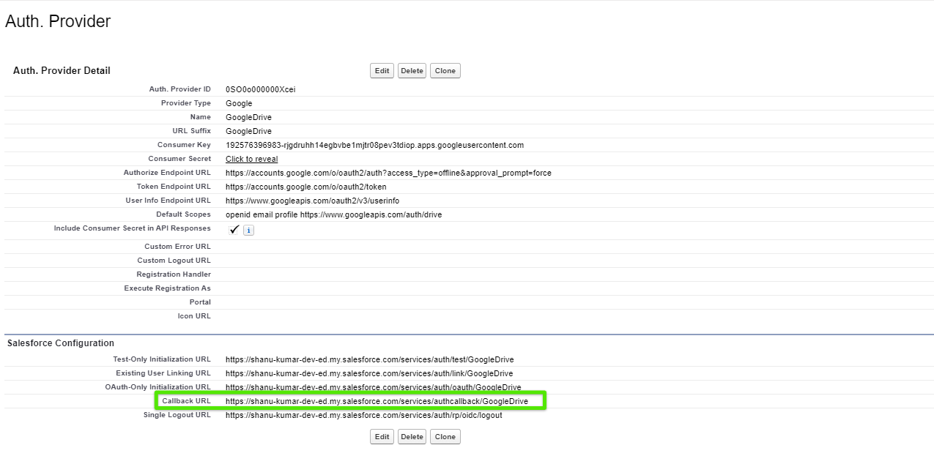
Task: Select the Test-Only Initialization URL value
Action: (x=369, y=359)
